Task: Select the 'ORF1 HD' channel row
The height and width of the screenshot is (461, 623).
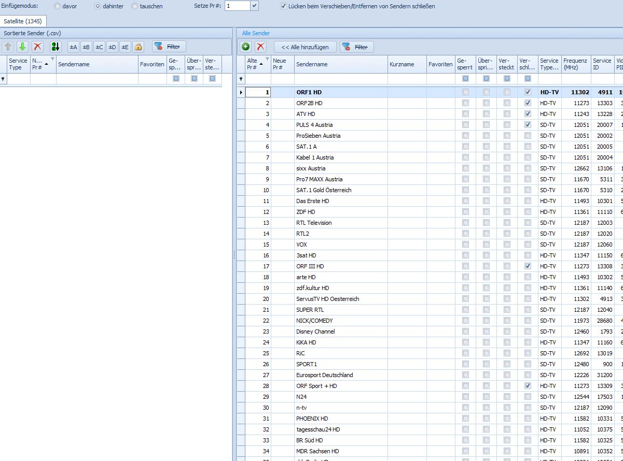Action: (x=430, y=92)
